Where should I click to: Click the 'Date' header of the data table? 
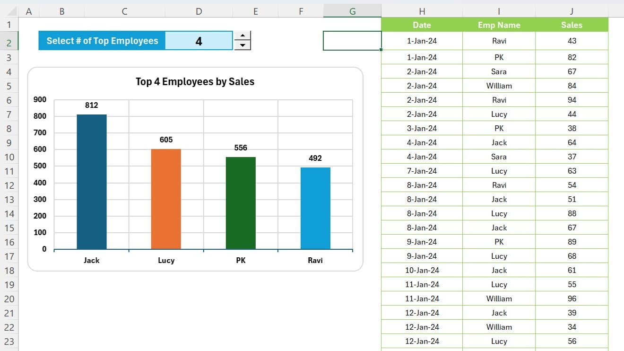[x=421, y=25]
